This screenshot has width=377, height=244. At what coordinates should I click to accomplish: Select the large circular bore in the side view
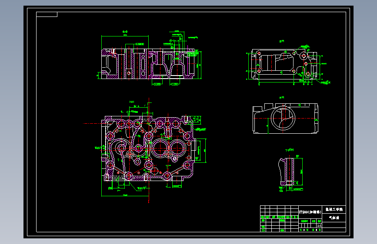tap(283, 118)
